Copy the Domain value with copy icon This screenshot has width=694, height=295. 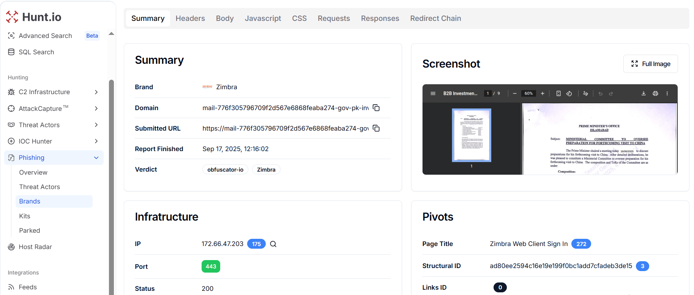(376, 108)
